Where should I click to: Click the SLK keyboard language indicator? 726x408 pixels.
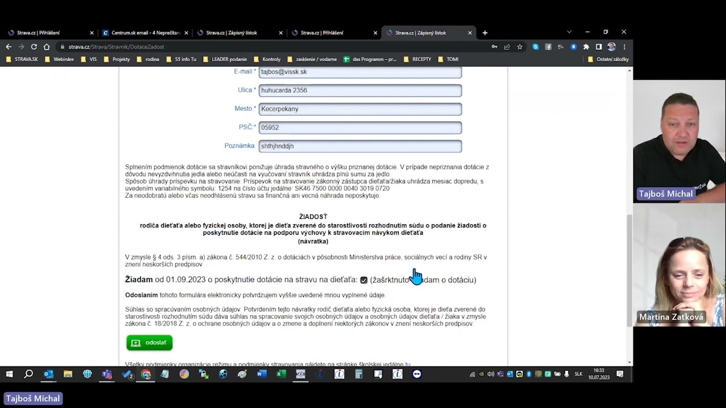pyautogui.click(x=579, y=374)
